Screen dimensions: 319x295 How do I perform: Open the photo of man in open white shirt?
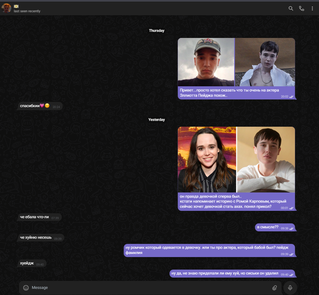point(265,62)
